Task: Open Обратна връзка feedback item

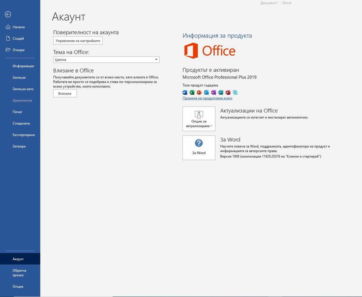Action: coord(20,273)
